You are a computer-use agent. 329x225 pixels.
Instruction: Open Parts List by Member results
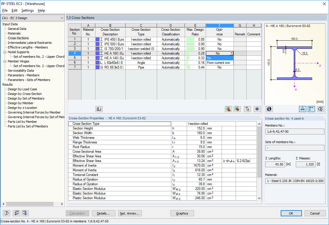(22, 122)
